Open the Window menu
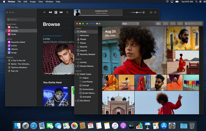 49,2
